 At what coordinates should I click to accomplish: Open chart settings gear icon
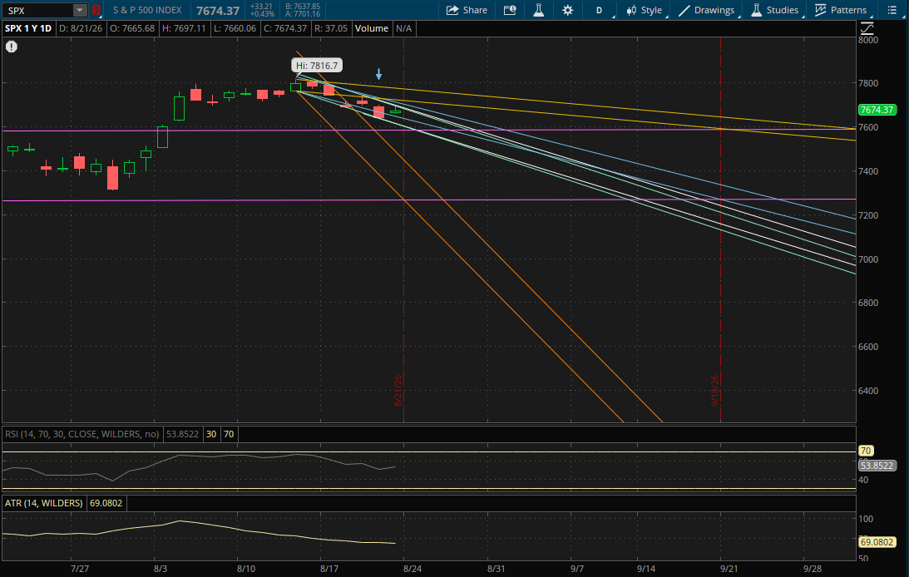[567, 10]
